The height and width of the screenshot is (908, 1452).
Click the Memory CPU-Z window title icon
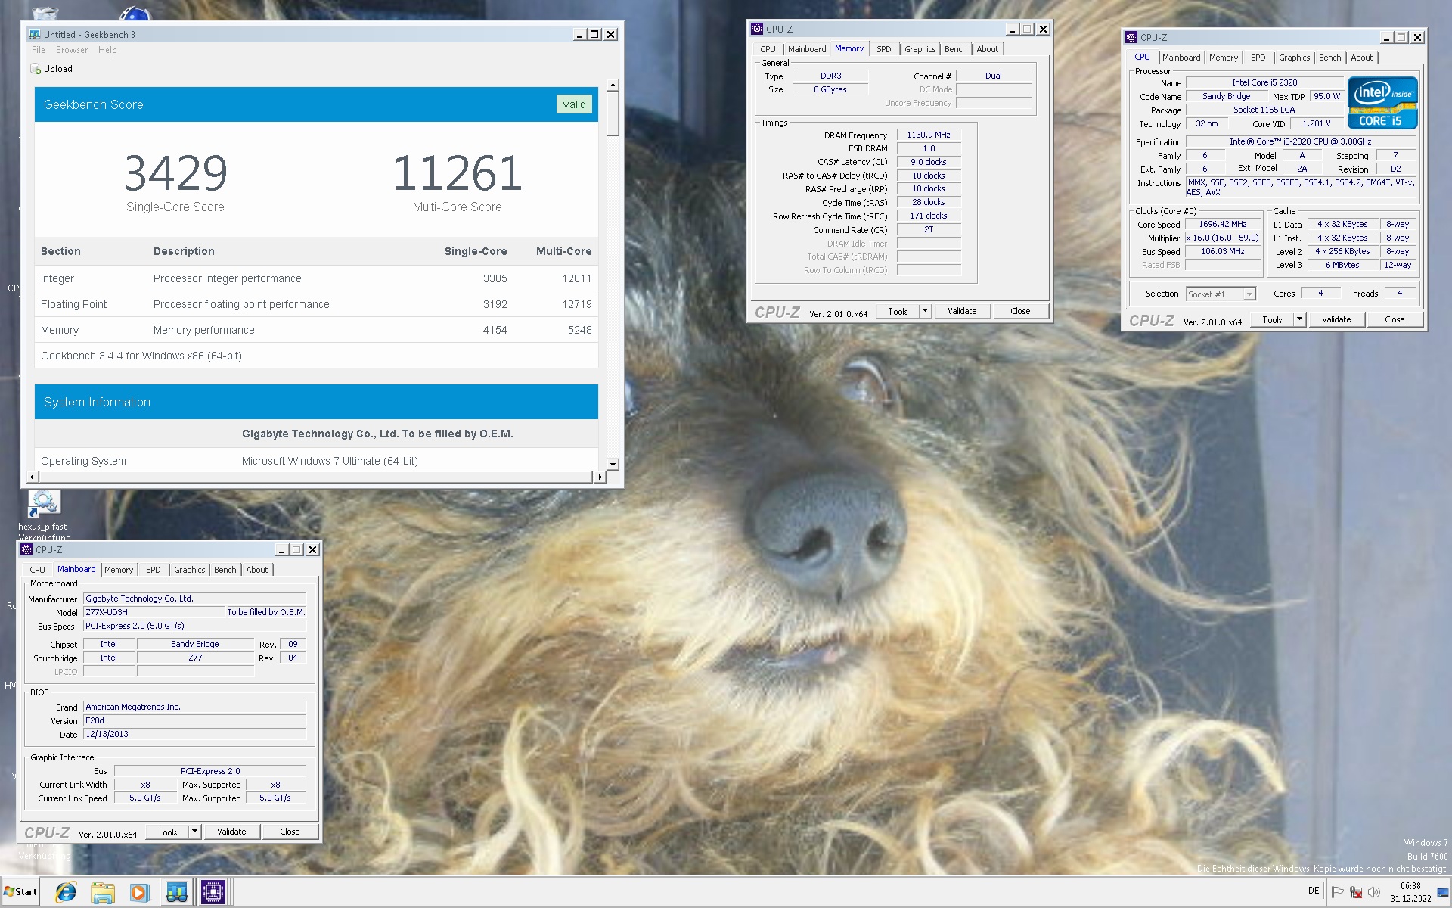click(x=757, y=29)
